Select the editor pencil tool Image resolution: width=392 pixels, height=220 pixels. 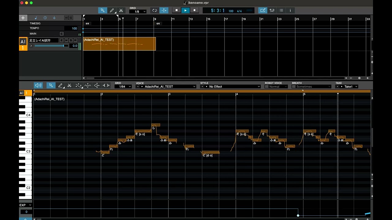61,86
